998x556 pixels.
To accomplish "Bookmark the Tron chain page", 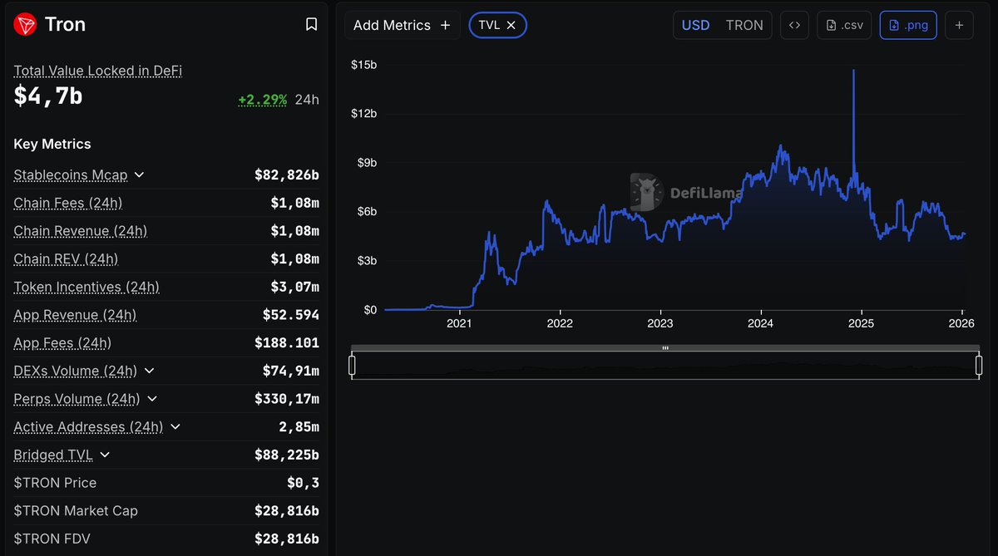I will [311, 24].
